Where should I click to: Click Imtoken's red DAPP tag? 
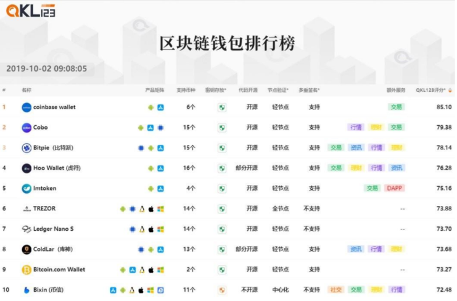pos(394,188)
